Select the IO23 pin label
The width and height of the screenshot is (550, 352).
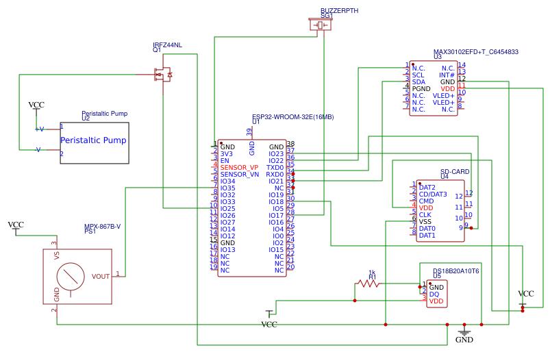tap(276, 154)
